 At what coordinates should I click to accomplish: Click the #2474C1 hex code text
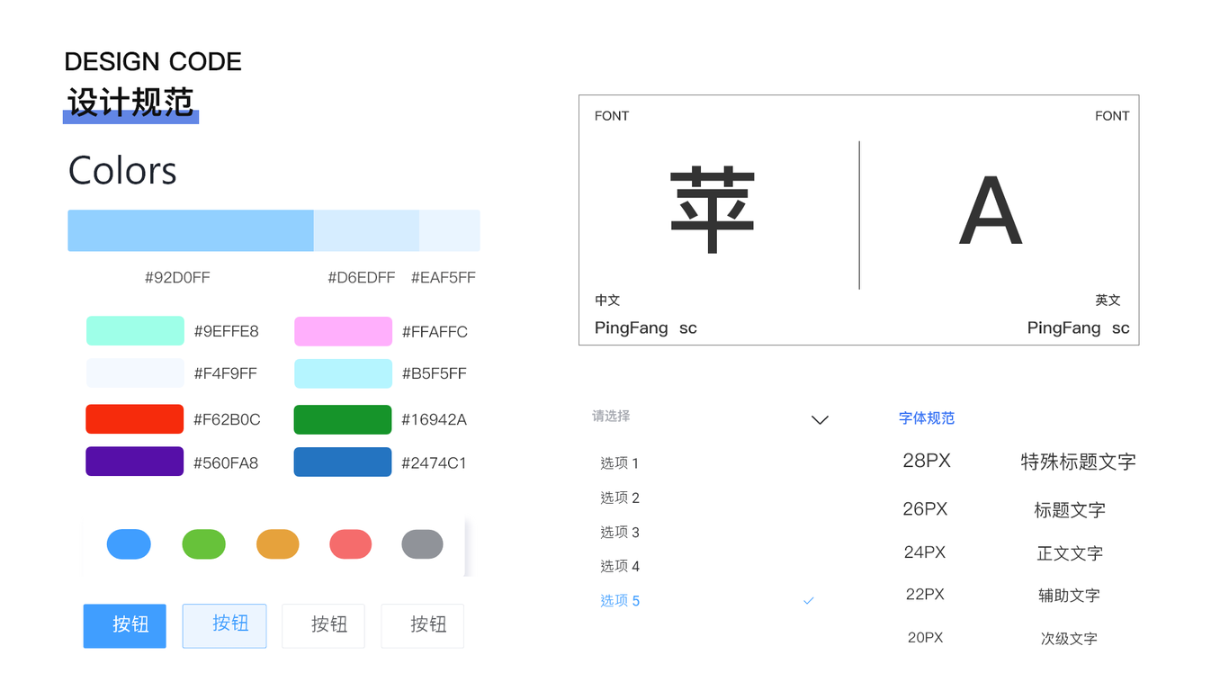tap(434, 464)
